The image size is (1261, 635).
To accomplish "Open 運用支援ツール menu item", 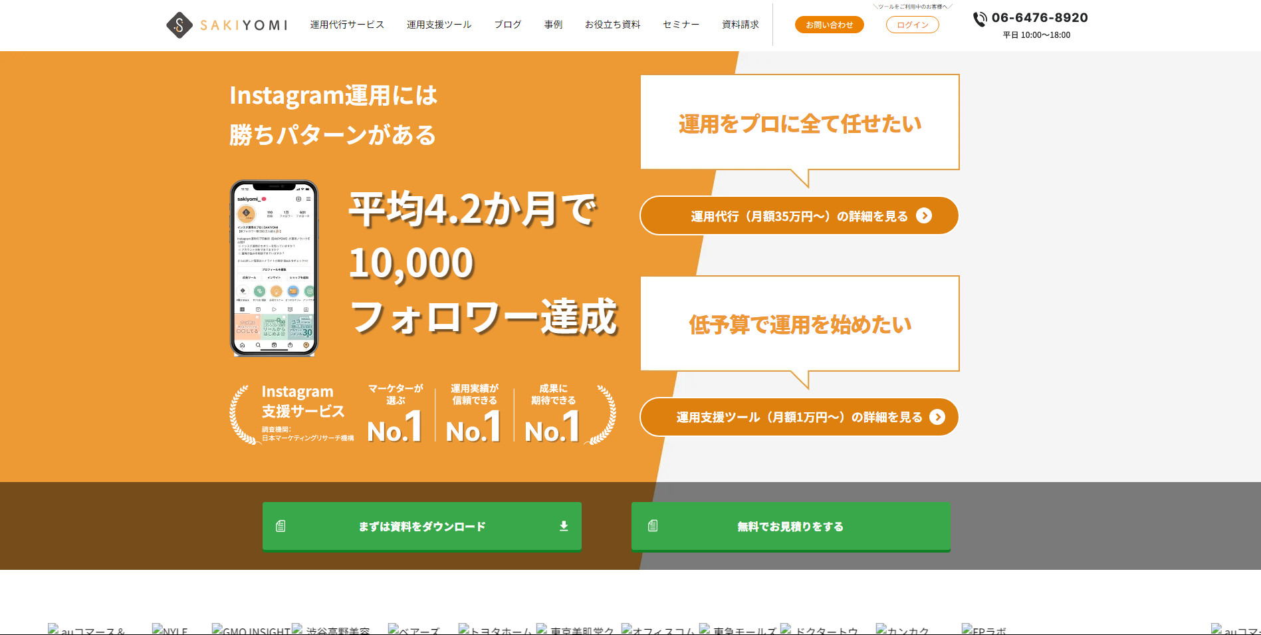I will (x=439, y=25).
